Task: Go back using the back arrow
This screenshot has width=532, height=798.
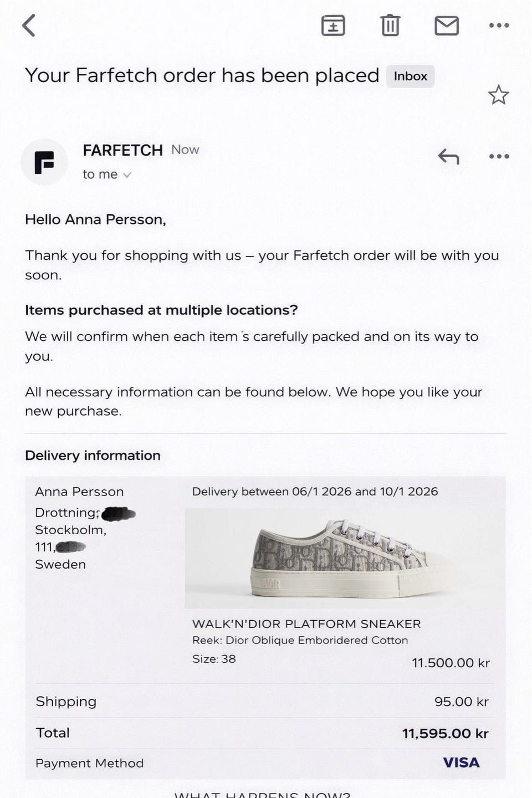Action: click(29, 25)
